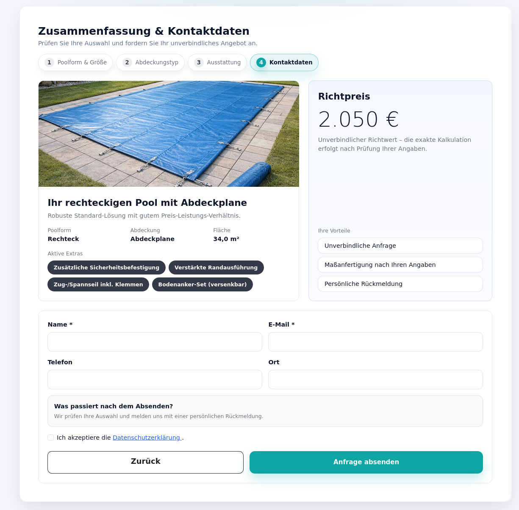Click the Zusätzliche Sicherheitsbefestigung extra chip
519x510 pixels.
[106, 268]
